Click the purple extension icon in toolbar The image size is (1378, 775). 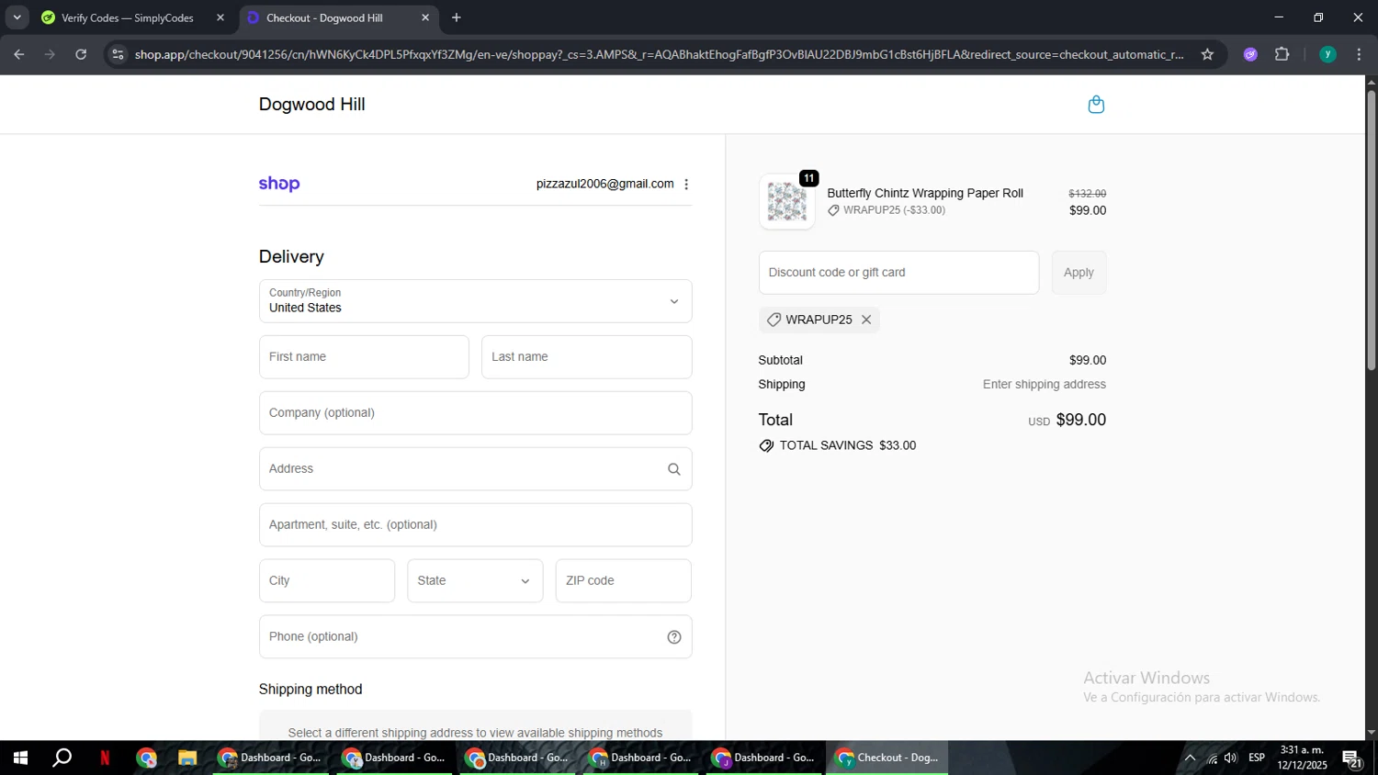coord(1250,54)
